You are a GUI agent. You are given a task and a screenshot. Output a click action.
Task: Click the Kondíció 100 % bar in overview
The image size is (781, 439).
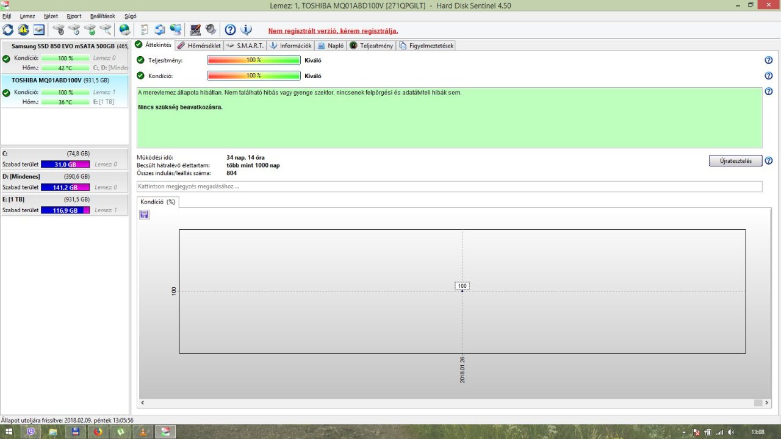[x=254, y=76]
